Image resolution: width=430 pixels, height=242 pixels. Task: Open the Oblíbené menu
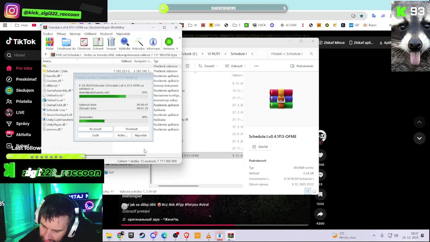90,34
